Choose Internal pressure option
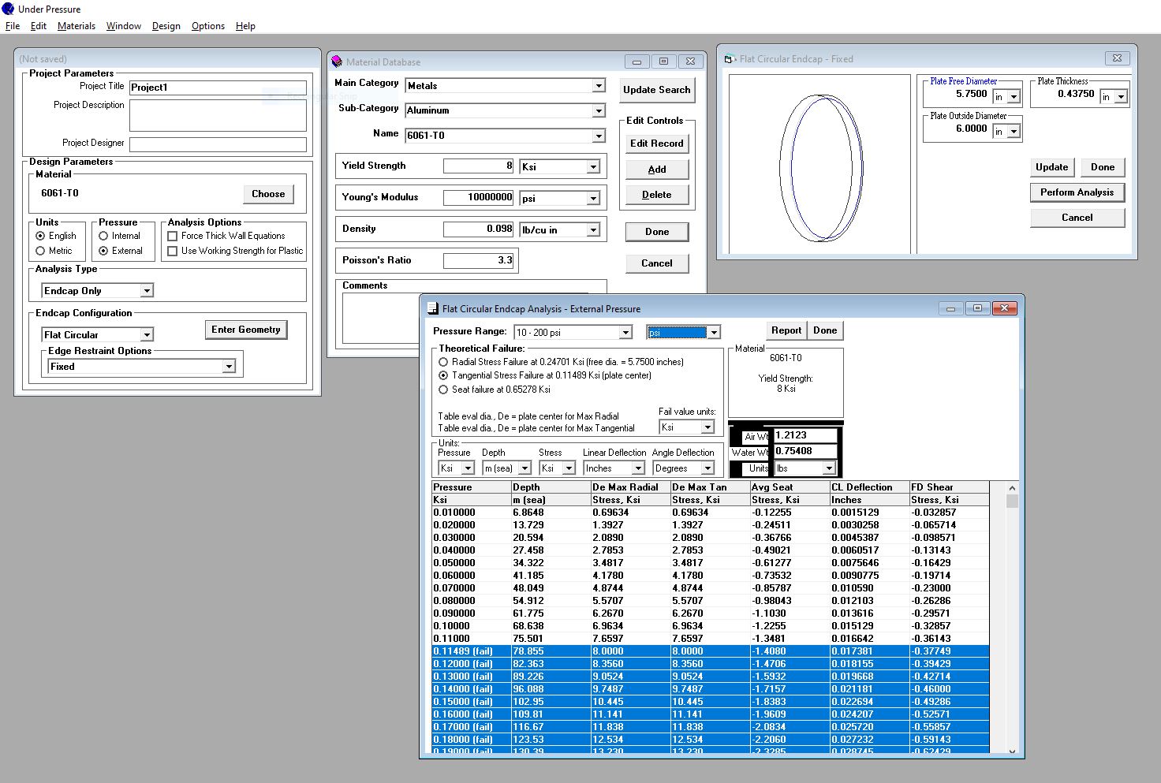Viewport: 1161px width, 783px height. [x=103, y=236]
